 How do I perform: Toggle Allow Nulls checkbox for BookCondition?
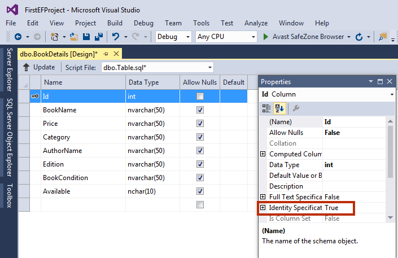200,177
